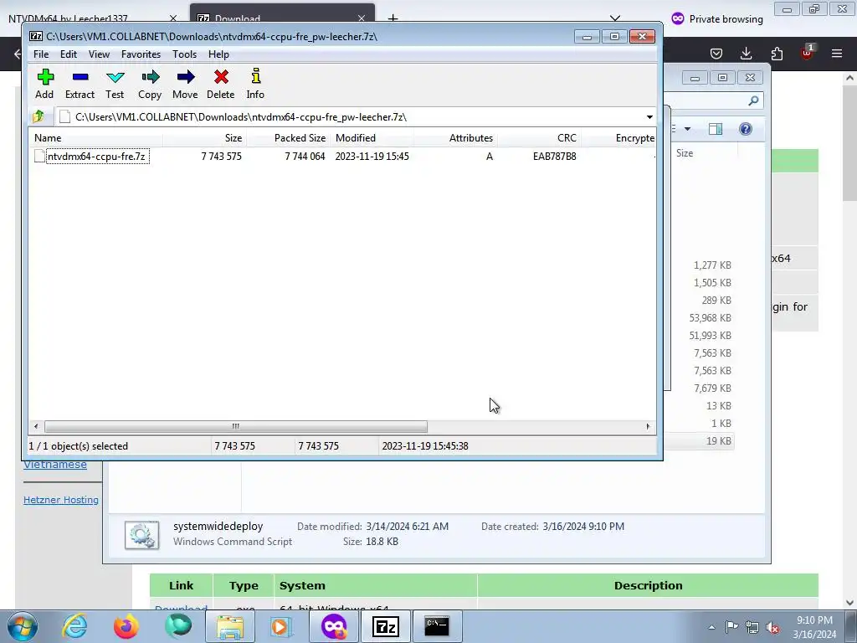Switch to the command prompt taskbar button
This screenshot has height=643, width=857.
tap(437, 626)
